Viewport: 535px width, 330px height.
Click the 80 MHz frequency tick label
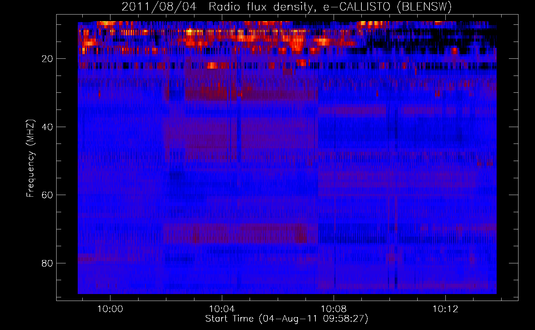pyautogui.click(x=48, y=263)
